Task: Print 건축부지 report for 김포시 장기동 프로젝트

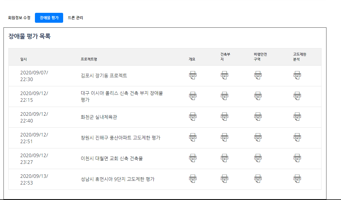Action: tap(224, 75)
